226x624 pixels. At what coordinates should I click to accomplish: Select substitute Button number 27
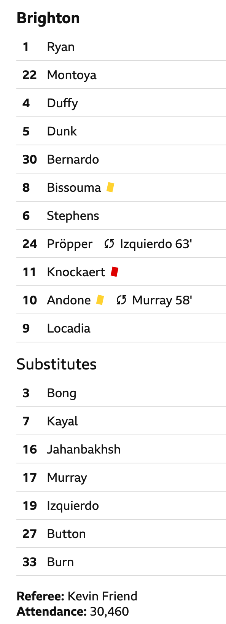point(121,534)
